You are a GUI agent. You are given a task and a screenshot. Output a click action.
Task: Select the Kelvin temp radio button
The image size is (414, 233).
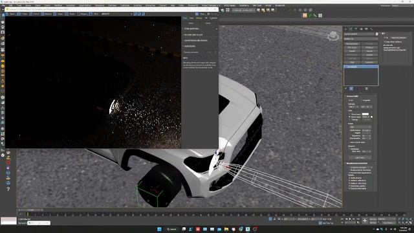[x=350, y=116]
